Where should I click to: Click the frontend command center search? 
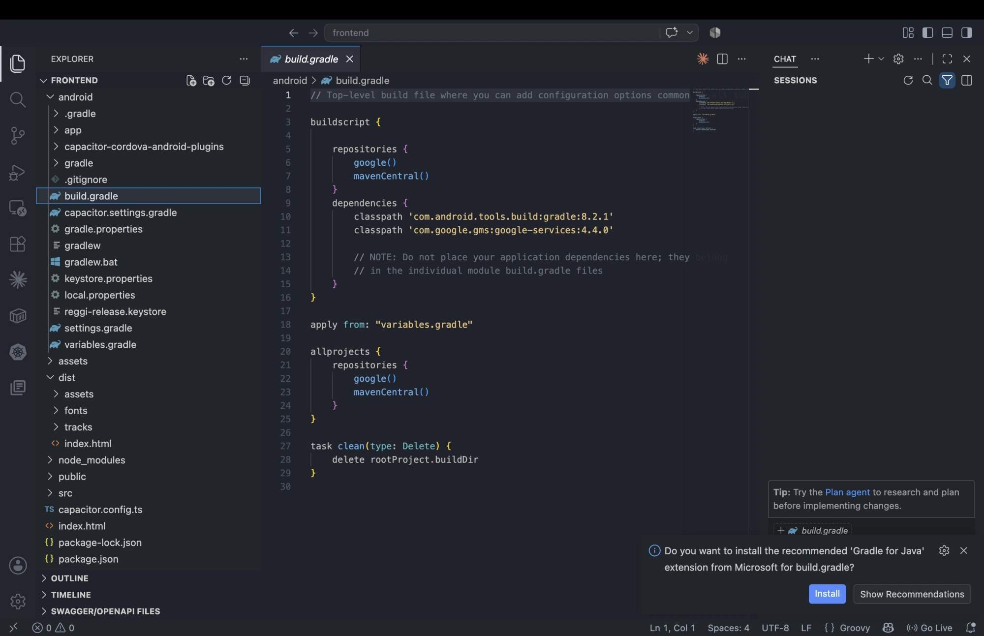click(492, 32)
